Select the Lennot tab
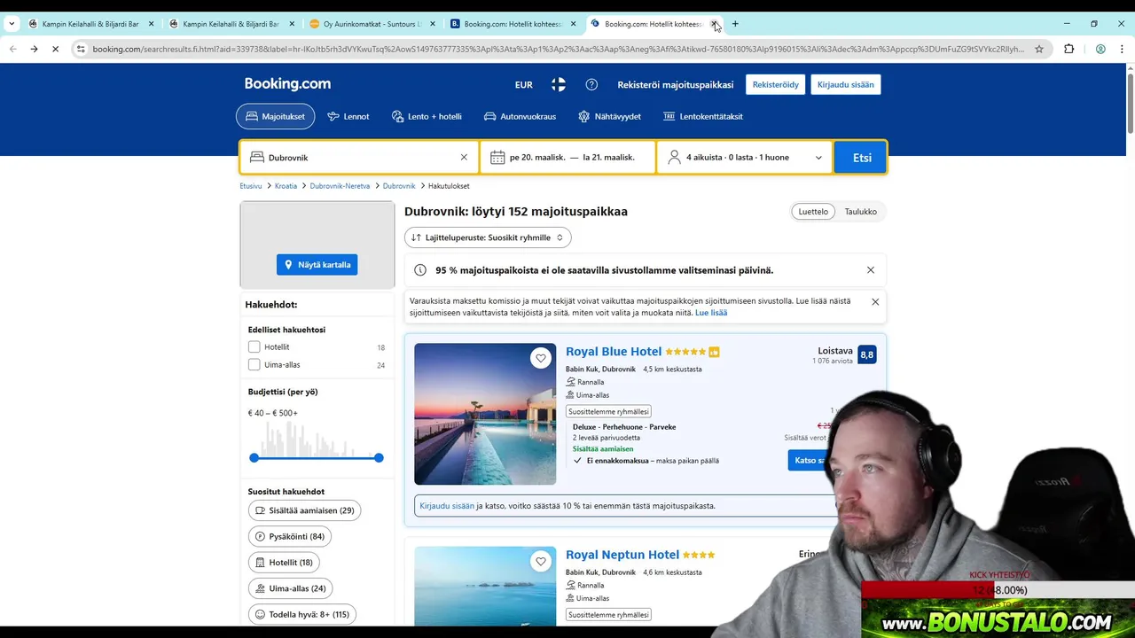Viewport: 1135px width, 638px height. pos(348,116)
